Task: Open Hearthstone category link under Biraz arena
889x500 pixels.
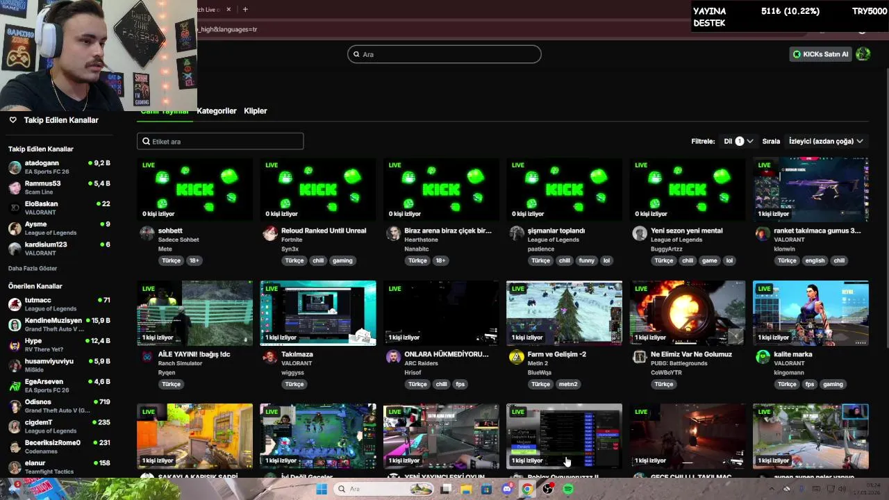Action: pos(422,240)
